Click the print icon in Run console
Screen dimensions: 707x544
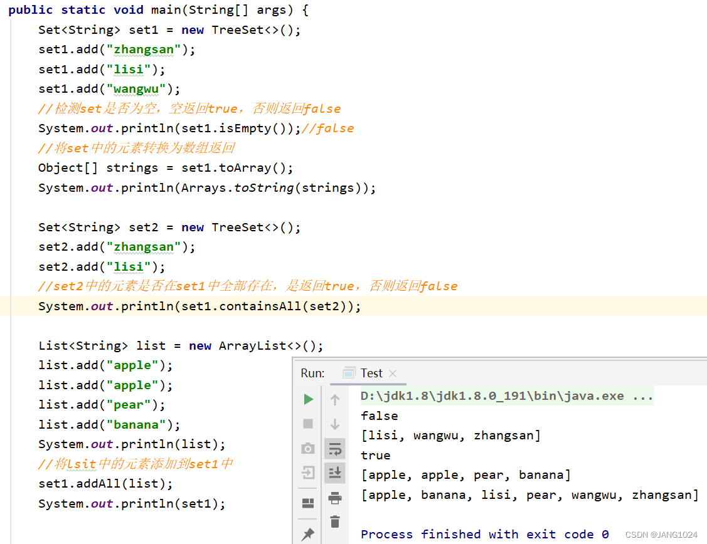coord(335,498)
